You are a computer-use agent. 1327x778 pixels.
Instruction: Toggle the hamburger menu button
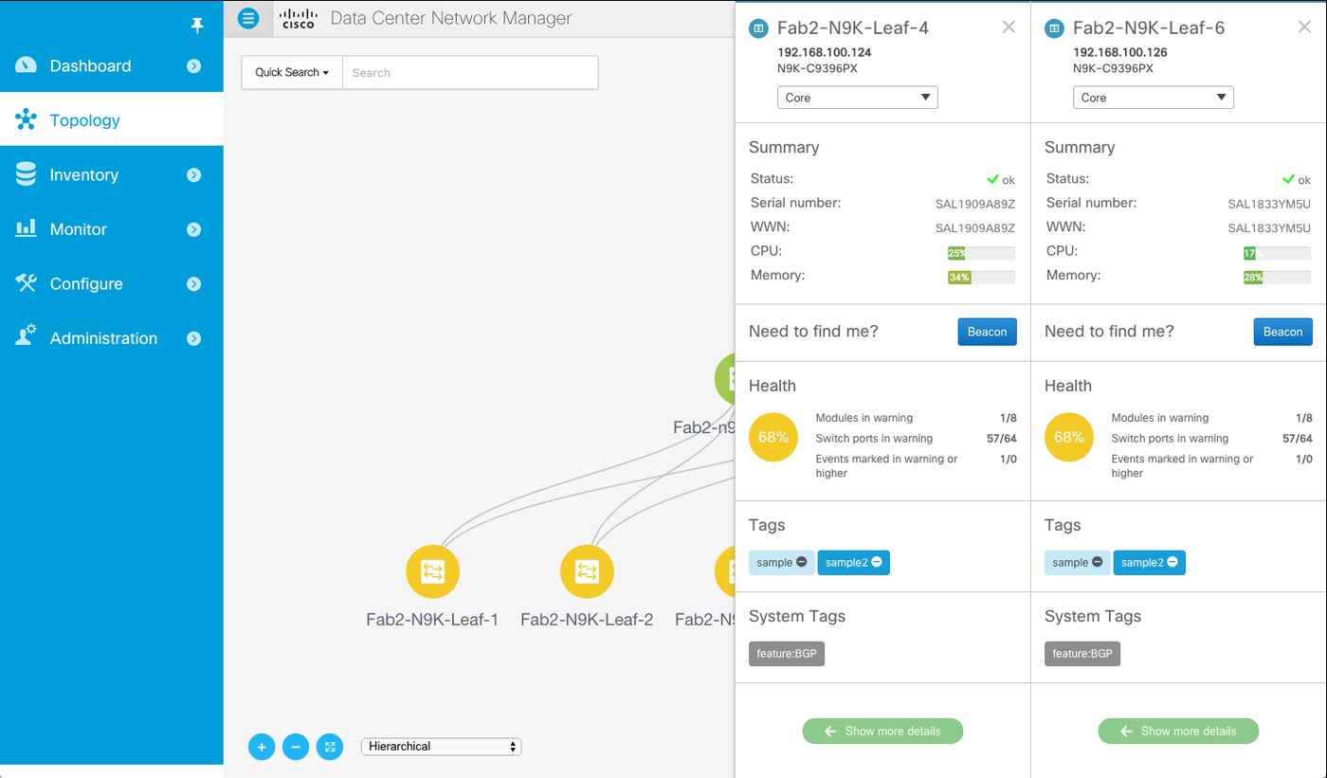click(248, 18)
